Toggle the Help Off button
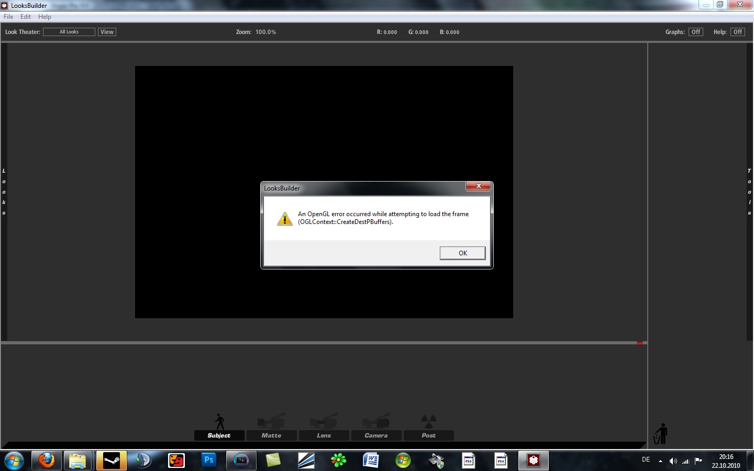Screen dimensions: 754x471 click(x=738, y=32)
